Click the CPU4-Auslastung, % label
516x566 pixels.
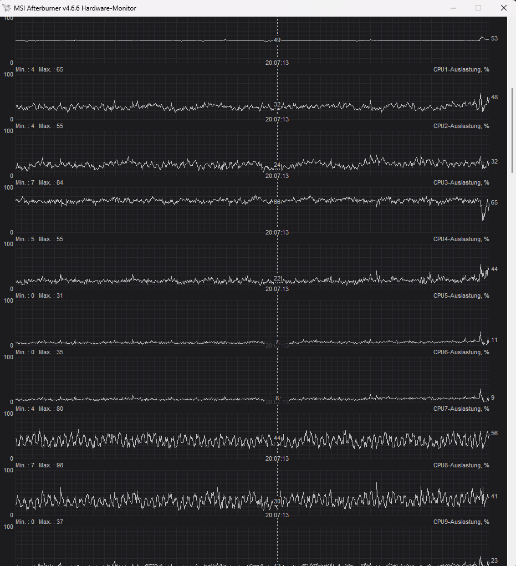point(461,239)
